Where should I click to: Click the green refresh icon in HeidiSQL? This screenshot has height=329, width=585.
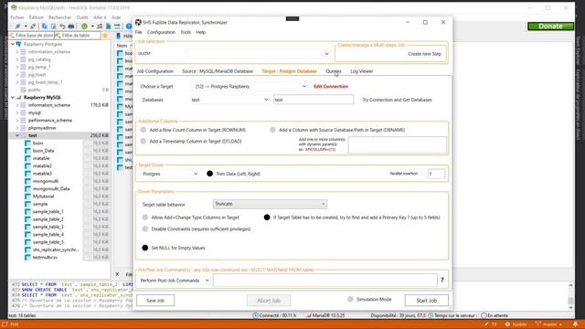coord(84,27)
